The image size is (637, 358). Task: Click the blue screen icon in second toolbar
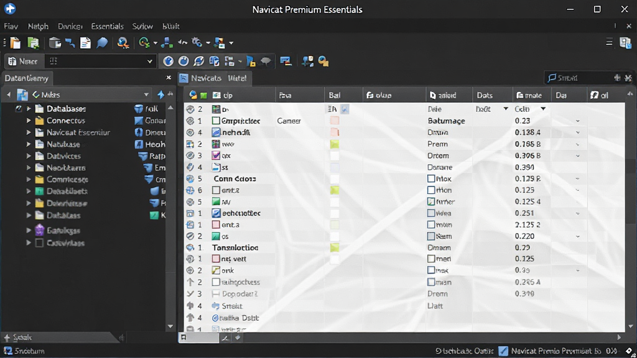286,62
